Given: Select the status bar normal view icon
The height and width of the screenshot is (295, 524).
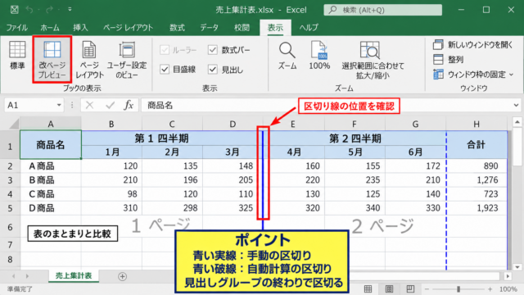Looking at the screenshot, I should [368, 289].
